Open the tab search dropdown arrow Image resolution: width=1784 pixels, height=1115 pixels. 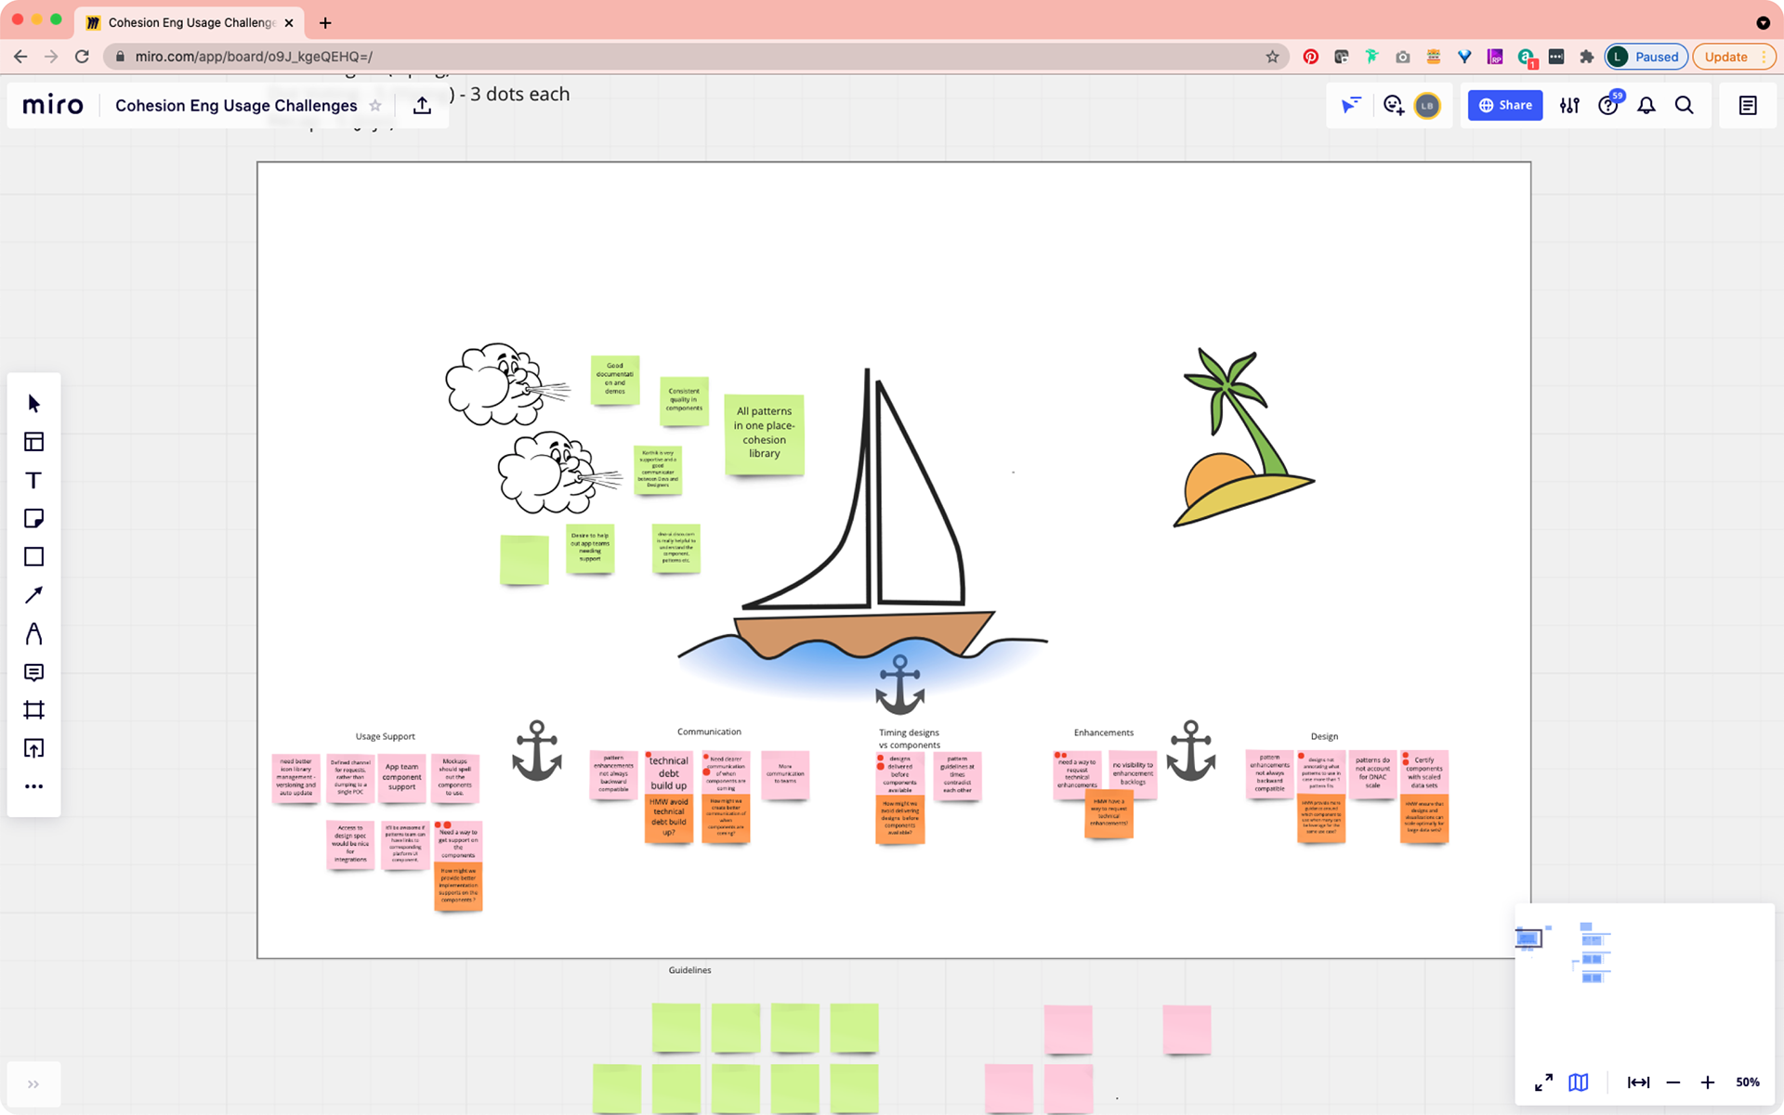pos(1763,22)
